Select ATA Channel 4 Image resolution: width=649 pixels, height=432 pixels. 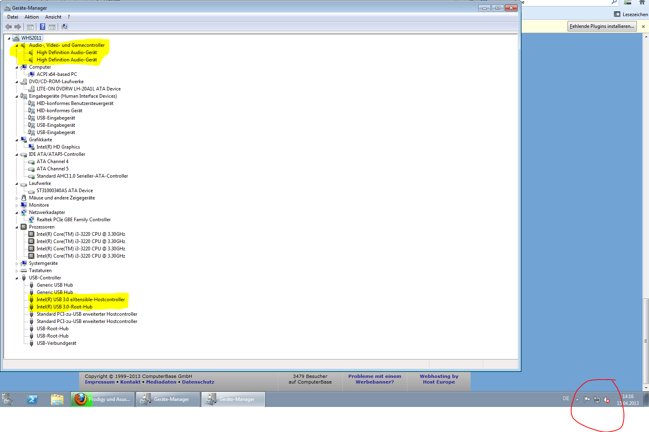52,161
